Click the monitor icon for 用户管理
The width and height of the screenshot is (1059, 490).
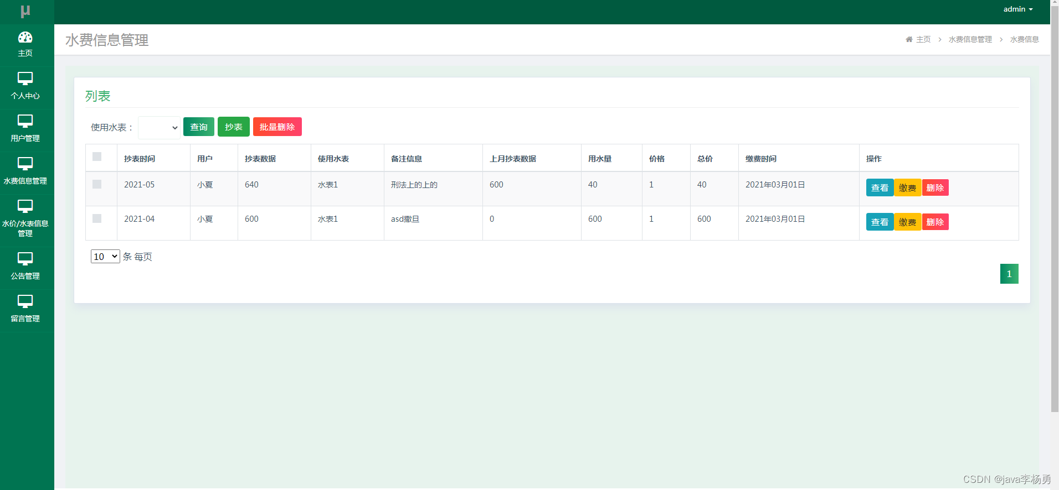coord(25,121)
